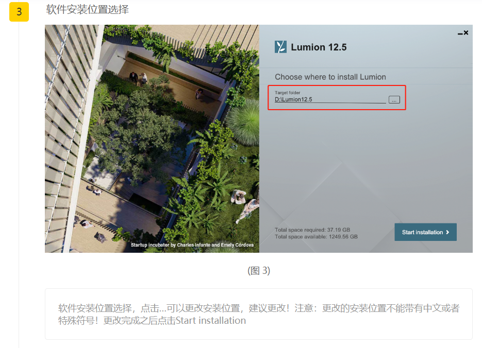The width and height of the screenshot is (482, 348).
Task: Minimize the Lumion installer window
Action: click(x=460, y=33)
